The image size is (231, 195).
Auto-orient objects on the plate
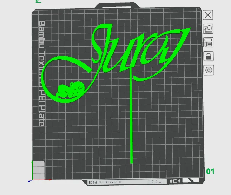(208, 28)
